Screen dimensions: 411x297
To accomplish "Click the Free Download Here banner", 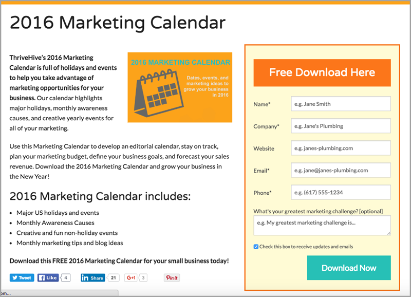I will click(x=322, y=72).
